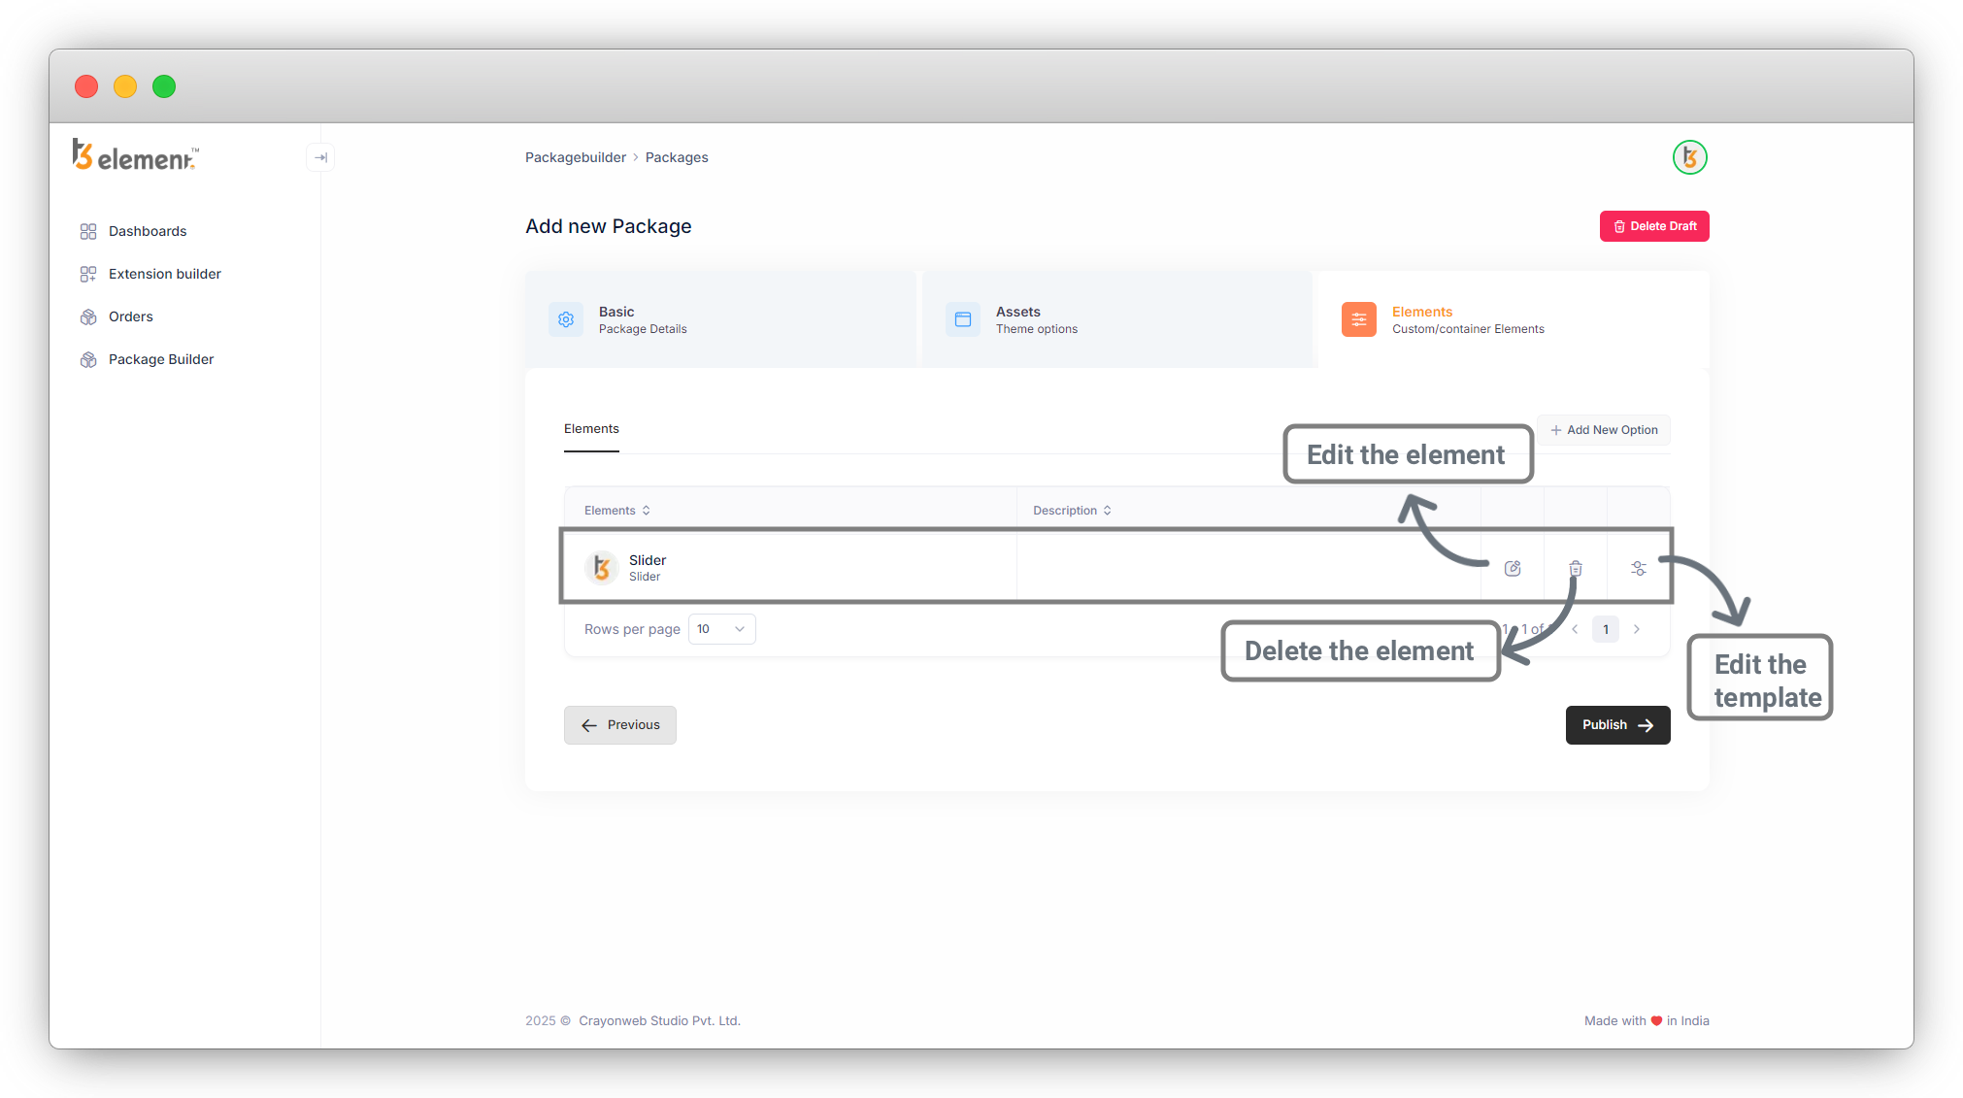Expand the Rows per page dropdown
The width and height of the screenshot is (1963, 1098).
721,629
